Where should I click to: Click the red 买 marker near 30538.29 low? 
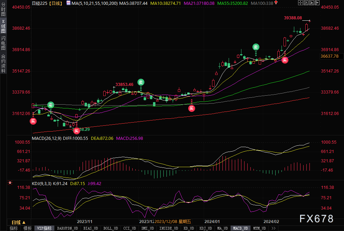(76, 131)
